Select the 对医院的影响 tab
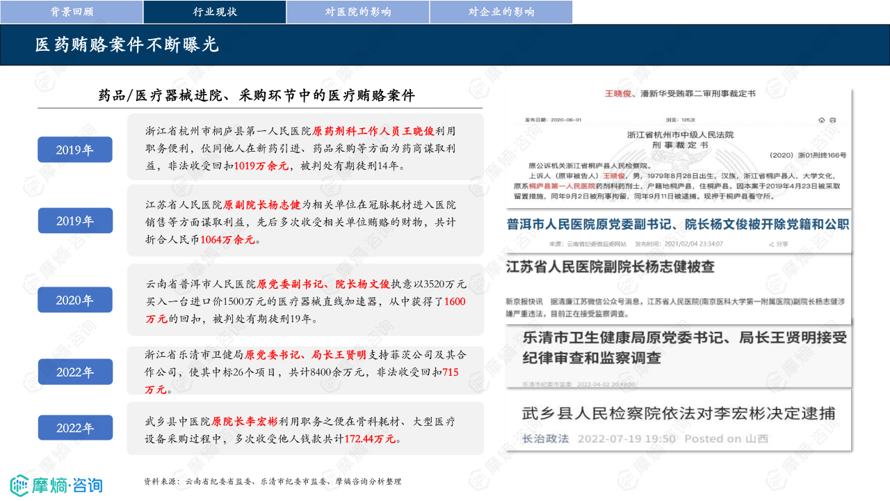 (x=357, y=12)
